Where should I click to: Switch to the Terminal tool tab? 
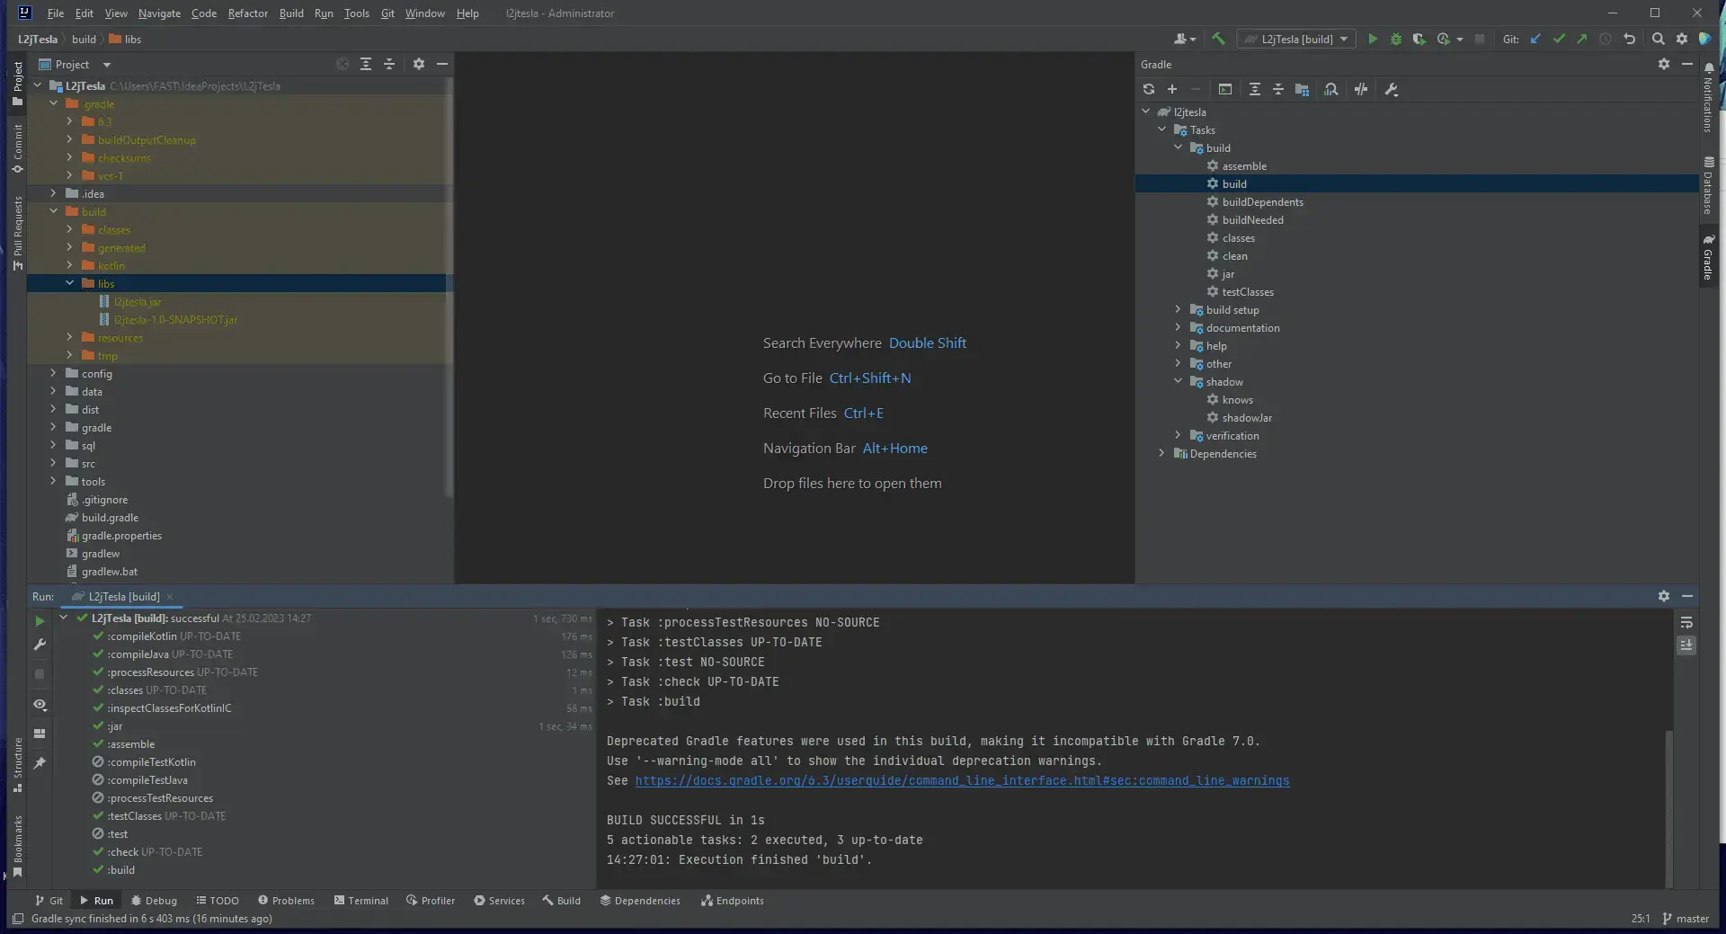[x=361, y=901]
